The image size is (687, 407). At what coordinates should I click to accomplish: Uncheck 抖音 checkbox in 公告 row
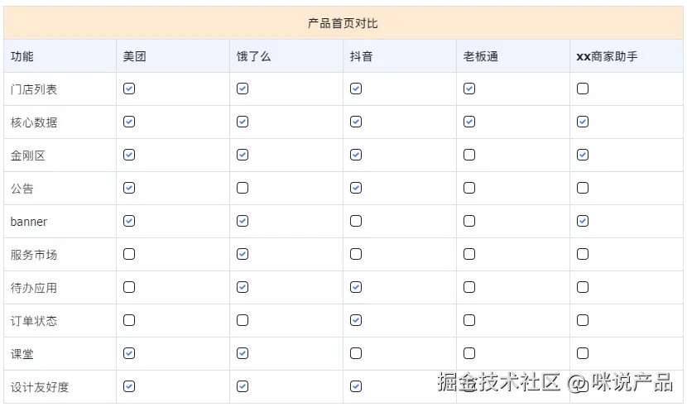[x=356, y=188]
